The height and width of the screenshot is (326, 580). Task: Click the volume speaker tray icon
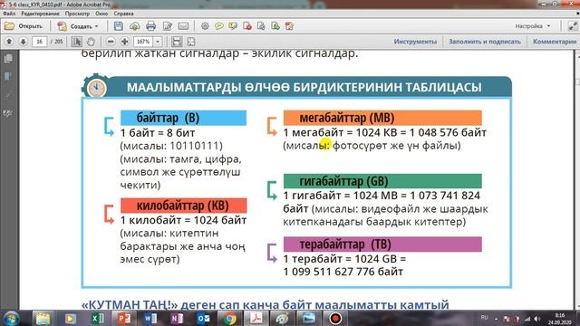537,319
